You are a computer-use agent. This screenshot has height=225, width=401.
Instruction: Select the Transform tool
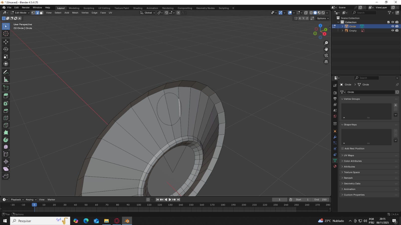tap(6, 64)
